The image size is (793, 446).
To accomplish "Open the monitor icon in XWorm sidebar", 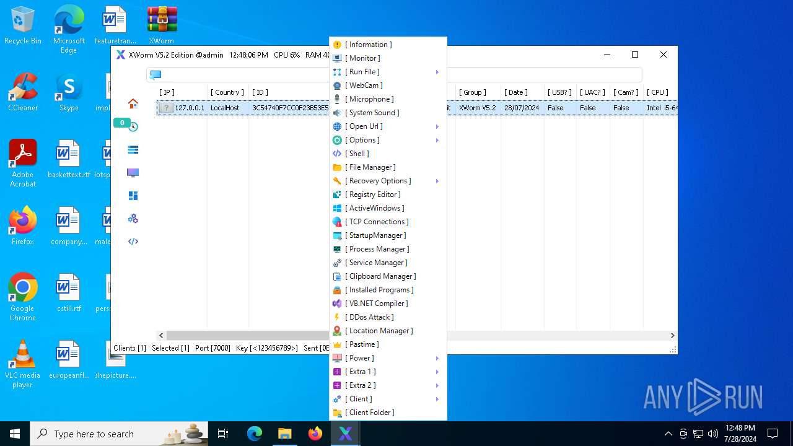I will click(x=133, y=172).
